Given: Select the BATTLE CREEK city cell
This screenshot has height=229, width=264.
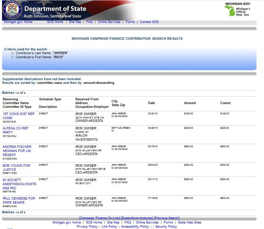Looking at the screenshot, I should 121,128.
